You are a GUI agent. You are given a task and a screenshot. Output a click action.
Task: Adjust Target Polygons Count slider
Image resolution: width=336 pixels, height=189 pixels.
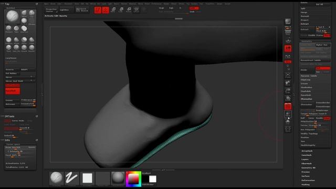pyautogui.click(x=315, y=114)
